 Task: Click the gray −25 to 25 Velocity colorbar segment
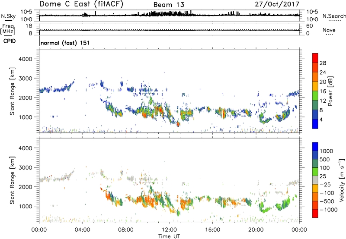pyautogui.click(x=315, y=180)
